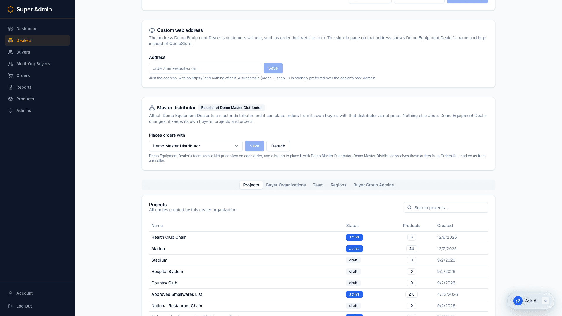
Task: Click the Status column header
Action: [352, 226]
